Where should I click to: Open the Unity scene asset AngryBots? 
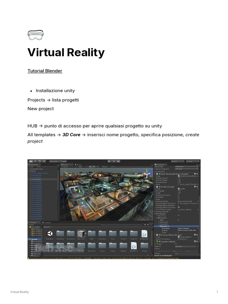50,234
